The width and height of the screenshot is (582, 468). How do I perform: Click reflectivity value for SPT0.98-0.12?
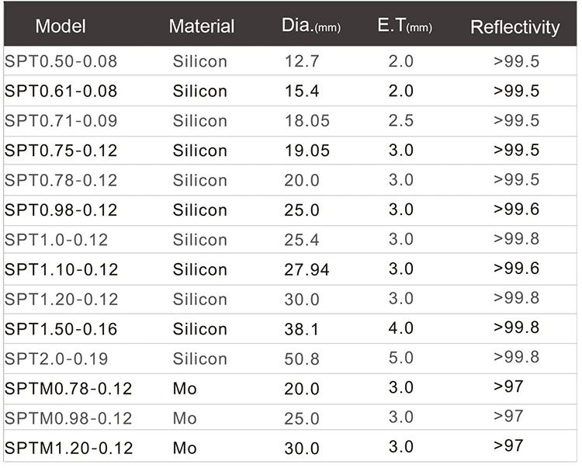[x=516, y=209]
